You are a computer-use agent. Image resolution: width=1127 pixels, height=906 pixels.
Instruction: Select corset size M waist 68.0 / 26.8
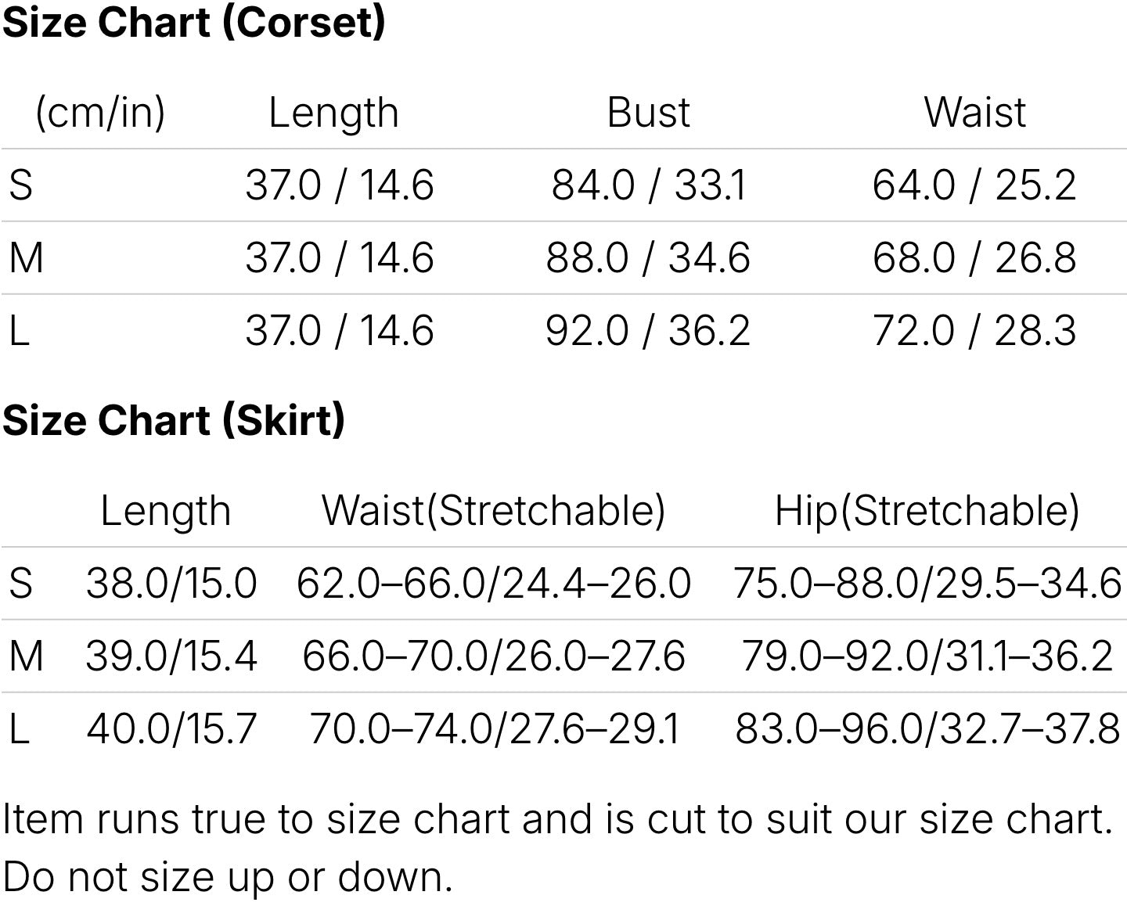(x=974, y=258)
